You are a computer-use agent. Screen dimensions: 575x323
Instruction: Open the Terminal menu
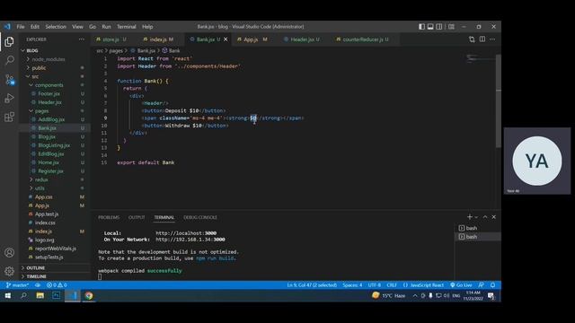click(x=127, y=27)
